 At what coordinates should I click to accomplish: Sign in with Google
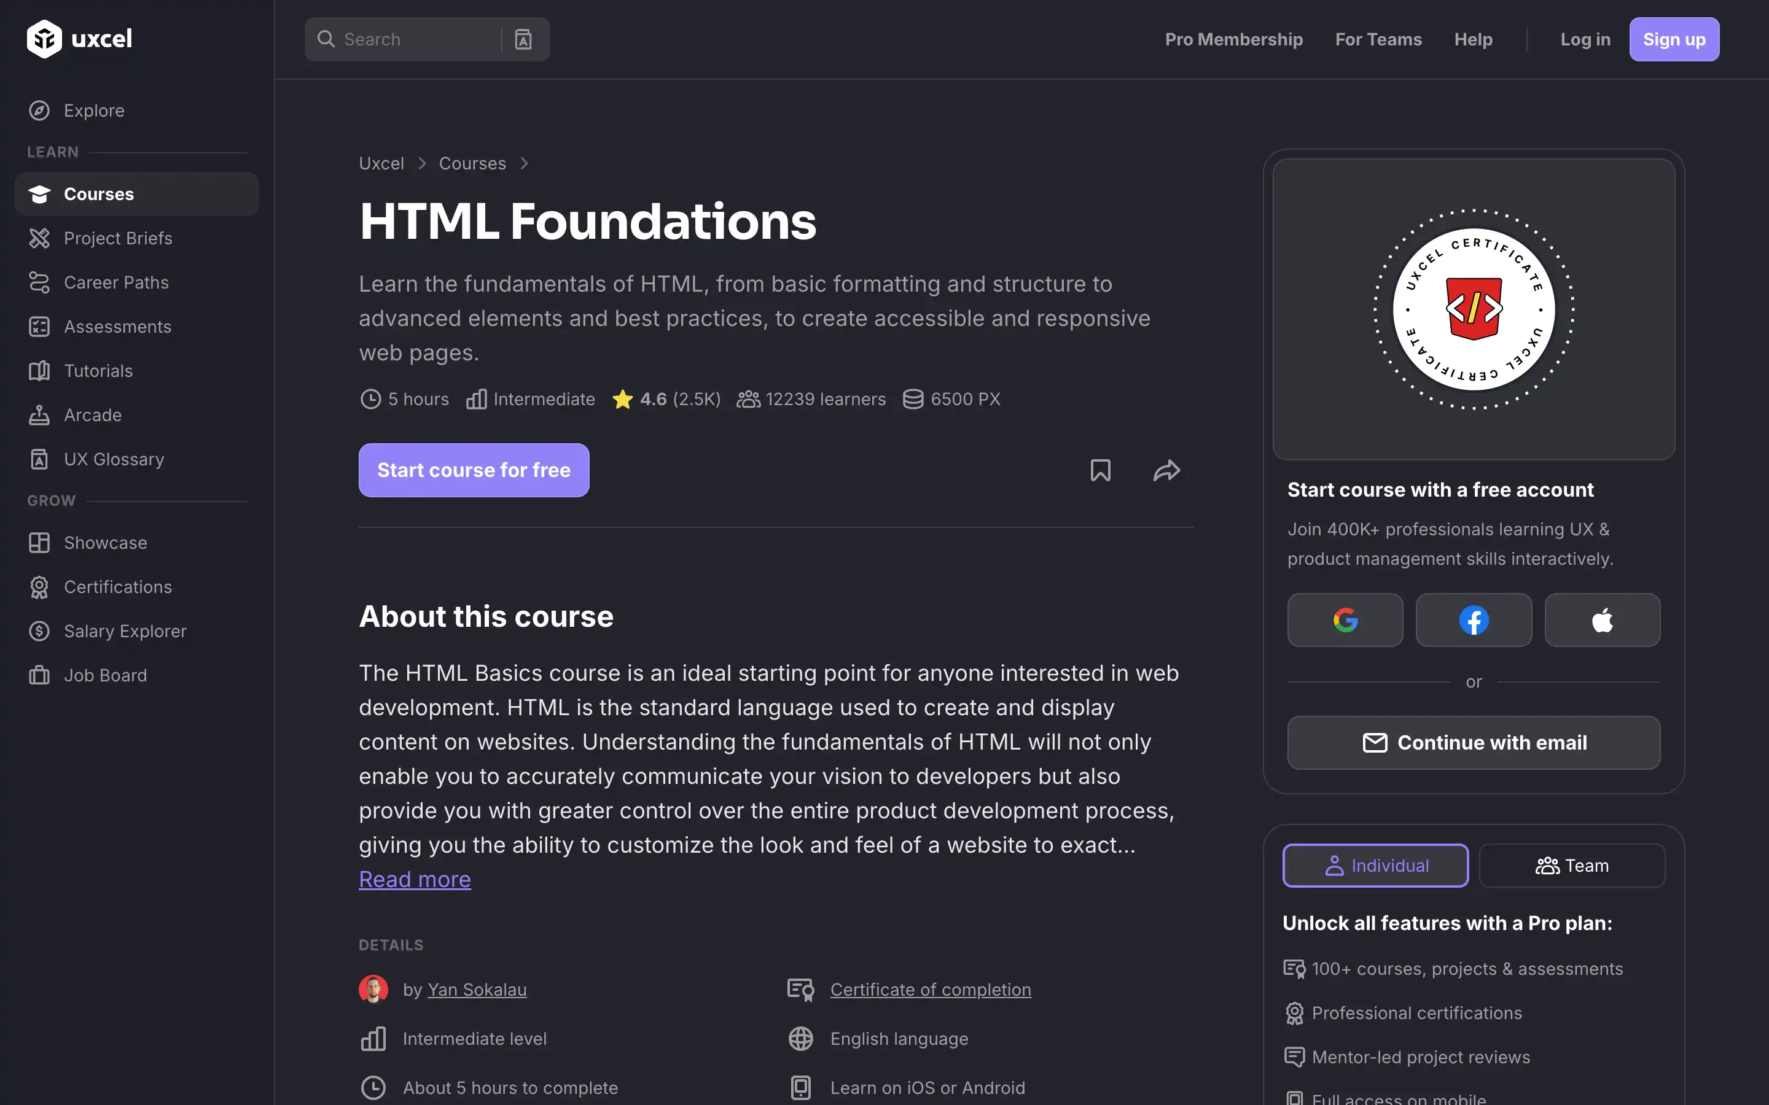(x=1345, y=620)
